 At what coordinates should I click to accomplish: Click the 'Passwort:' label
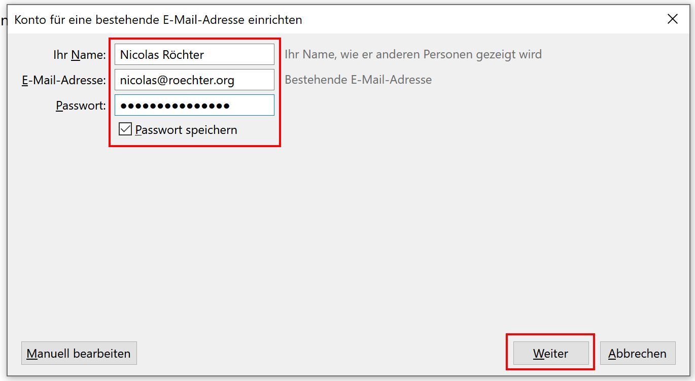click(x=81, y=106)
